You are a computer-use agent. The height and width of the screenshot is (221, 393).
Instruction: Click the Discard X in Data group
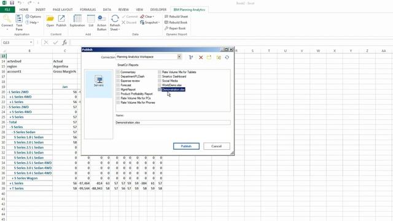[x=123, y=22]
